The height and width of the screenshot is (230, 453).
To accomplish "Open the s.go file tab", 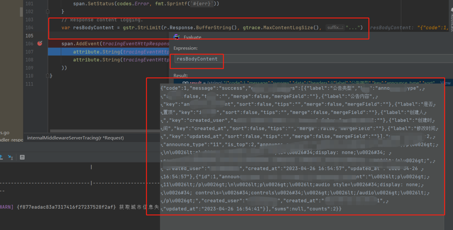I will (5, 133).
